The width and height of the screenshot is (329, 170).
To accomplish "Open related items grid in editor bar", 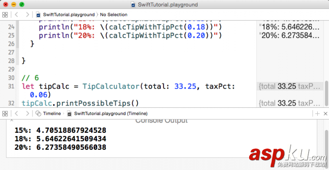I will (5, 15).
